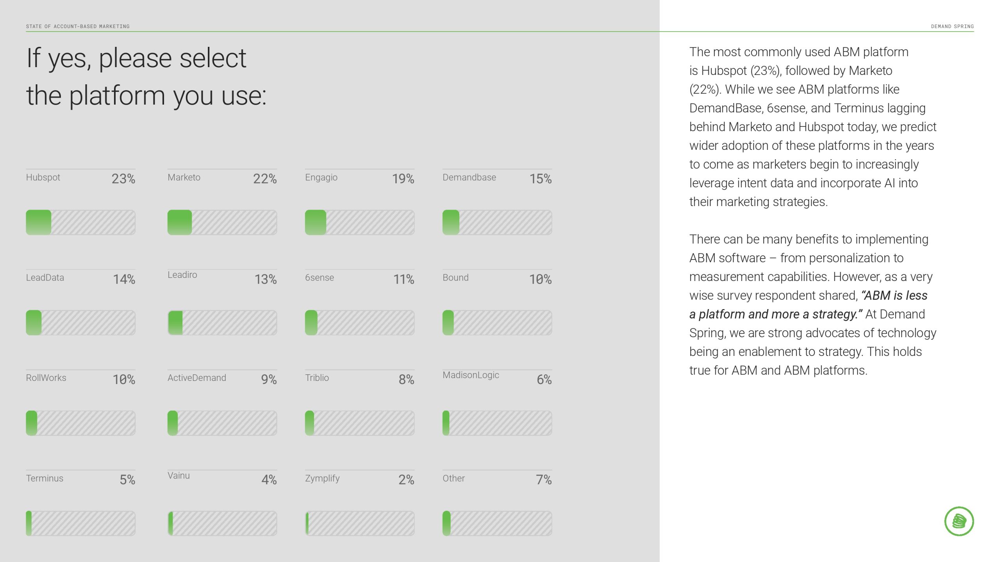This screenshot has height=562, width=1000.
Task: Click the Demandbase 15% progress bar
Action: coord(497,222)
